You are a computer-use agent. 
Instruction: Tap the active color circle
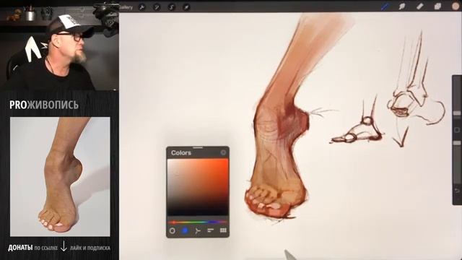point(456,6)
